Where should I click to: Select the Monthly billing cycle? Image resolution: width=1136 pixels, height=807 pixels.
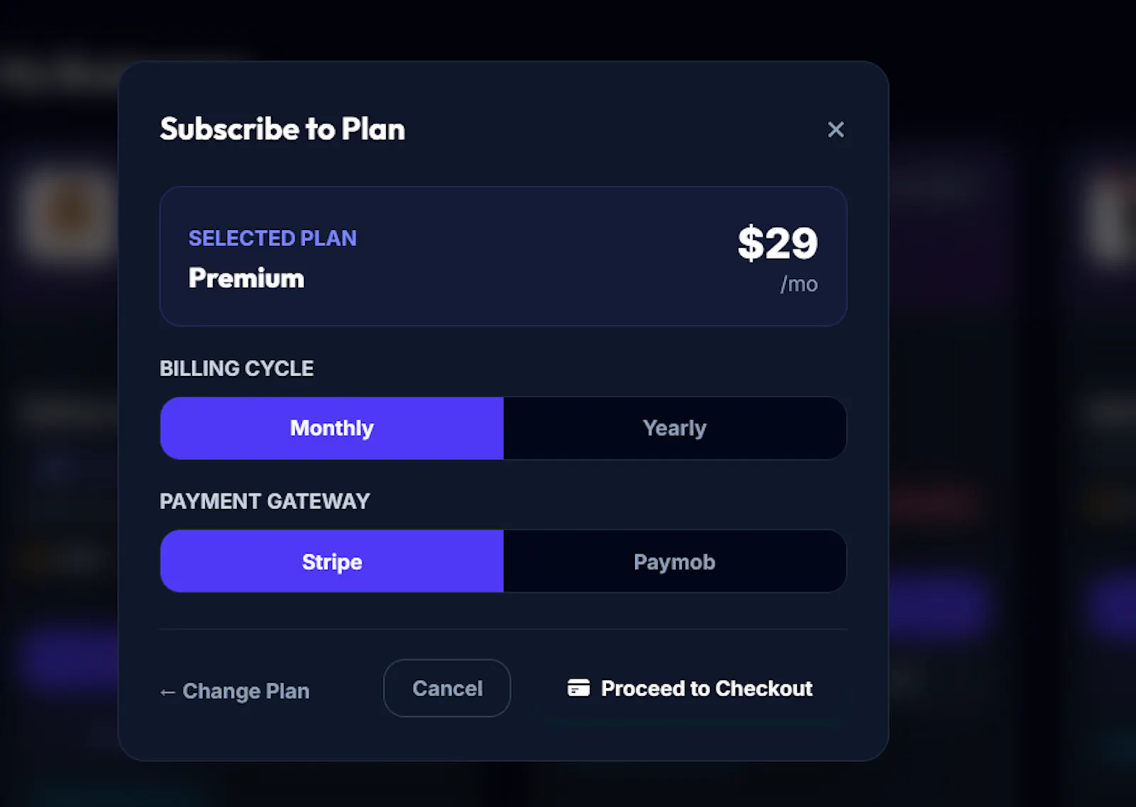[332, 428]
